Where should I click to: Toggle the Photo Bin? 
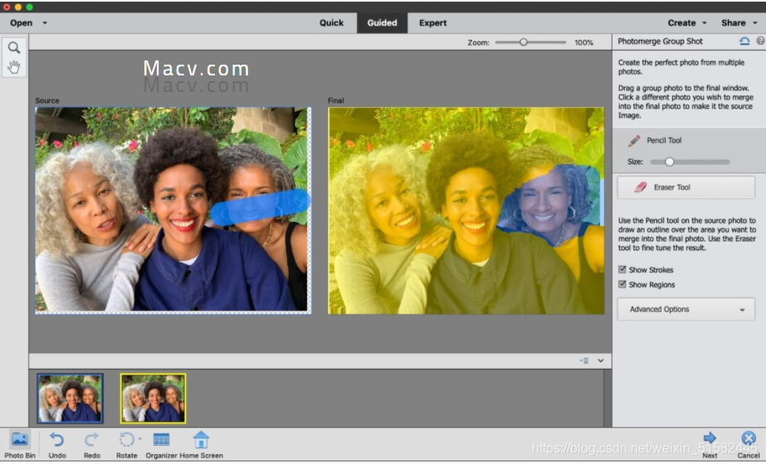coord(20,444)
